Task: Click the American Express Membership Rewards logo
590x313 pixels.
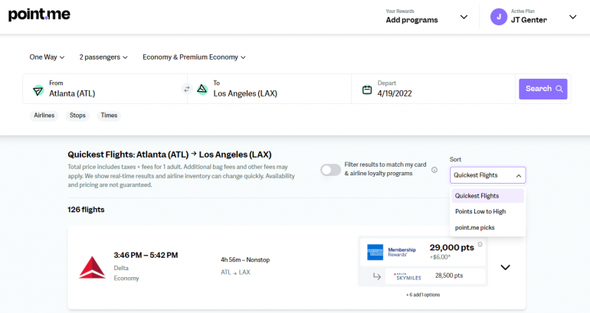Action: (x=375, y=251)
